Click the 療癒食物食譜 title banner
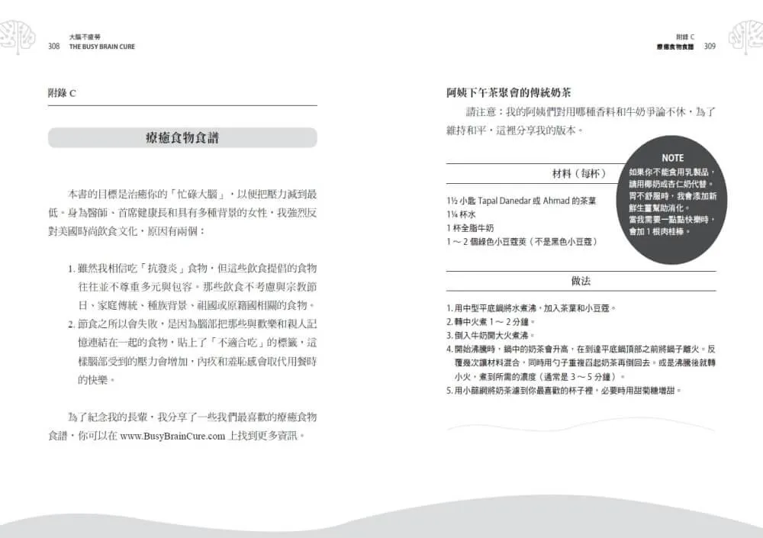 tap(182, 138)
